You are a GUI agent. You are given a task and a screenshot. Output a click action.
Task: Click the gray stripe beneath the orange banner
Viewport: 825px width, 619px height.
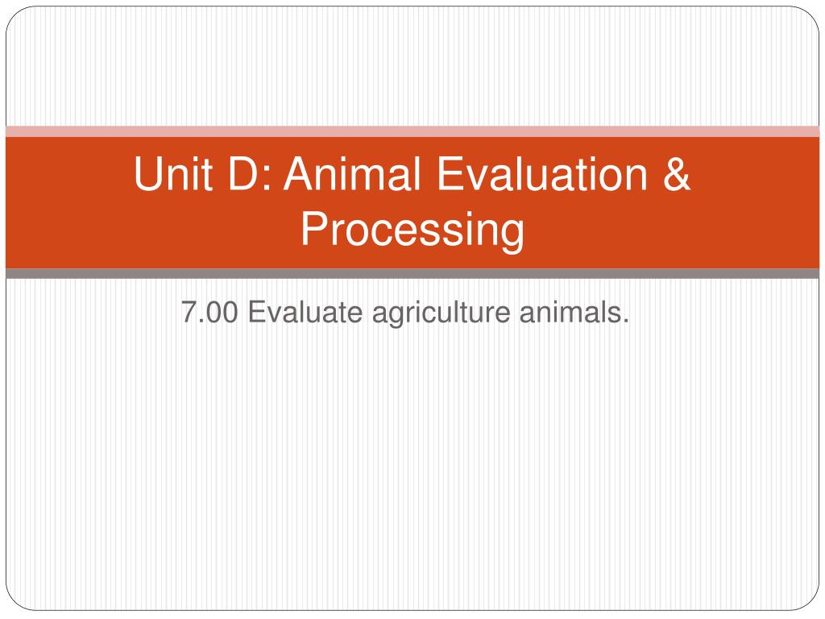[412, 273]
